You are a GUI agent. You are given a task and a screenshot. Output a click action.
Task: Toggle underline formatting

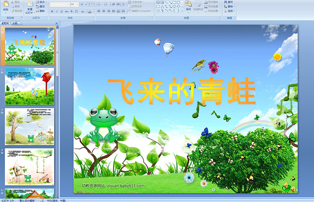pos(61,11)
